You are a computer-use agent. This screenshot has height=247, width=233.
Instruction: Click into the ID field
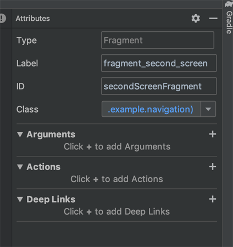click(x=159, y=86)
